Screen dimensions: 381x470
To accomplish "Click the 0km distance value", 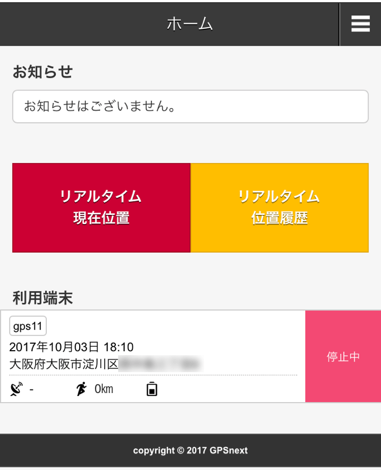I will (x=103, y=389).
